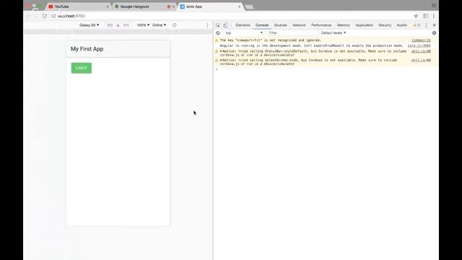Click the device height input field
Viewport: 462px width, 260px height.
pyautogui.click(x=126, y=25)
